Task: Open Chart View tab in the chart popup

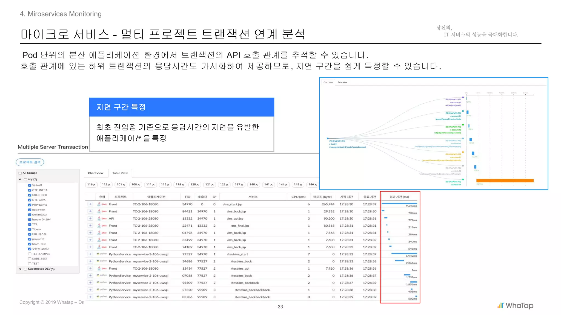Action: [328, 82]
